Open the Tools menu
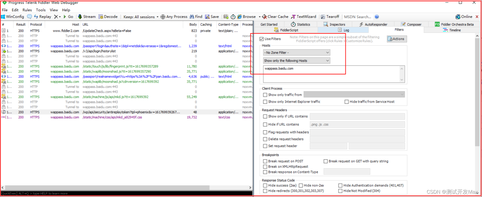 [41, 10]
